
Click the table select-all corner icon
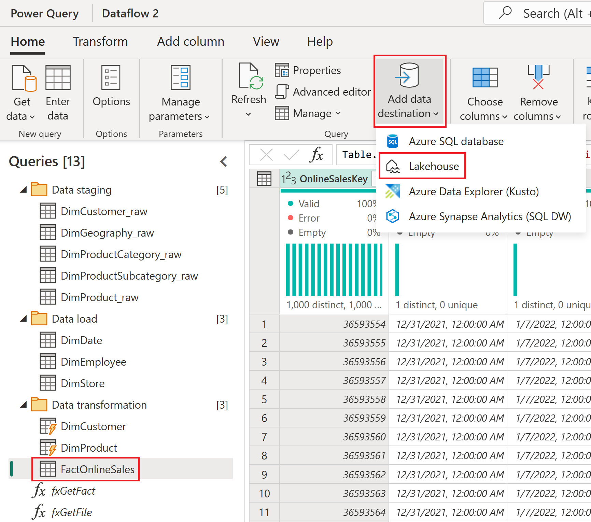pos(264,179)
